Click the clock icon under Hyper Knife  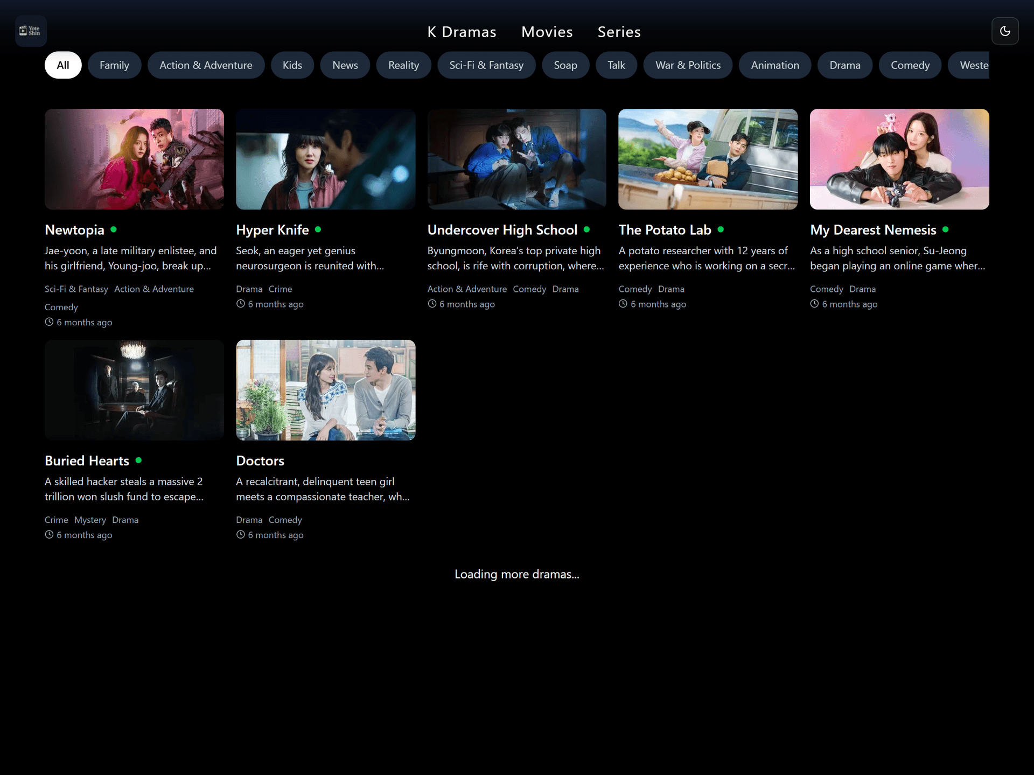[x=240, y=304]
